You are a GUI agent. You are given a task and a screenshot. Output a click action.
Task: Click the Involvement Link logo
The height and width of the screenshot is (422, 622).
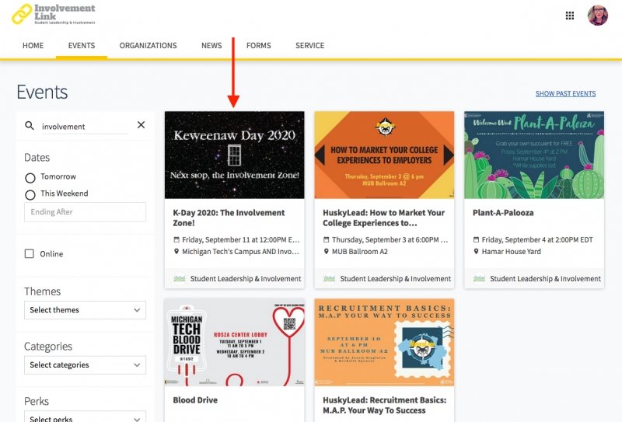pyautogui.click(x=54, y=14)
